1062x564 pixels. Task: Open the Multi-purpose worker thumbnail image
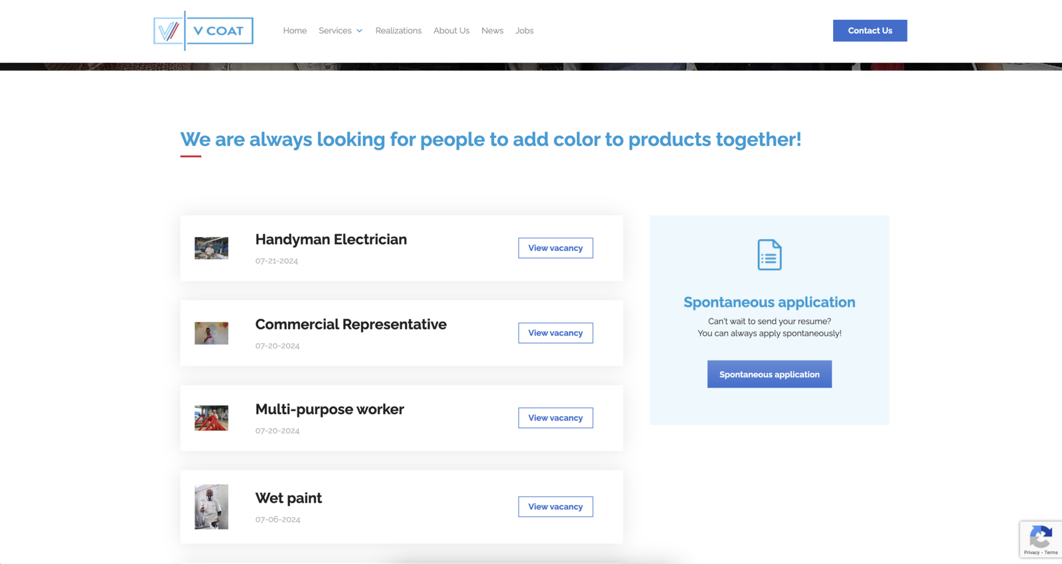pos(211,418)
